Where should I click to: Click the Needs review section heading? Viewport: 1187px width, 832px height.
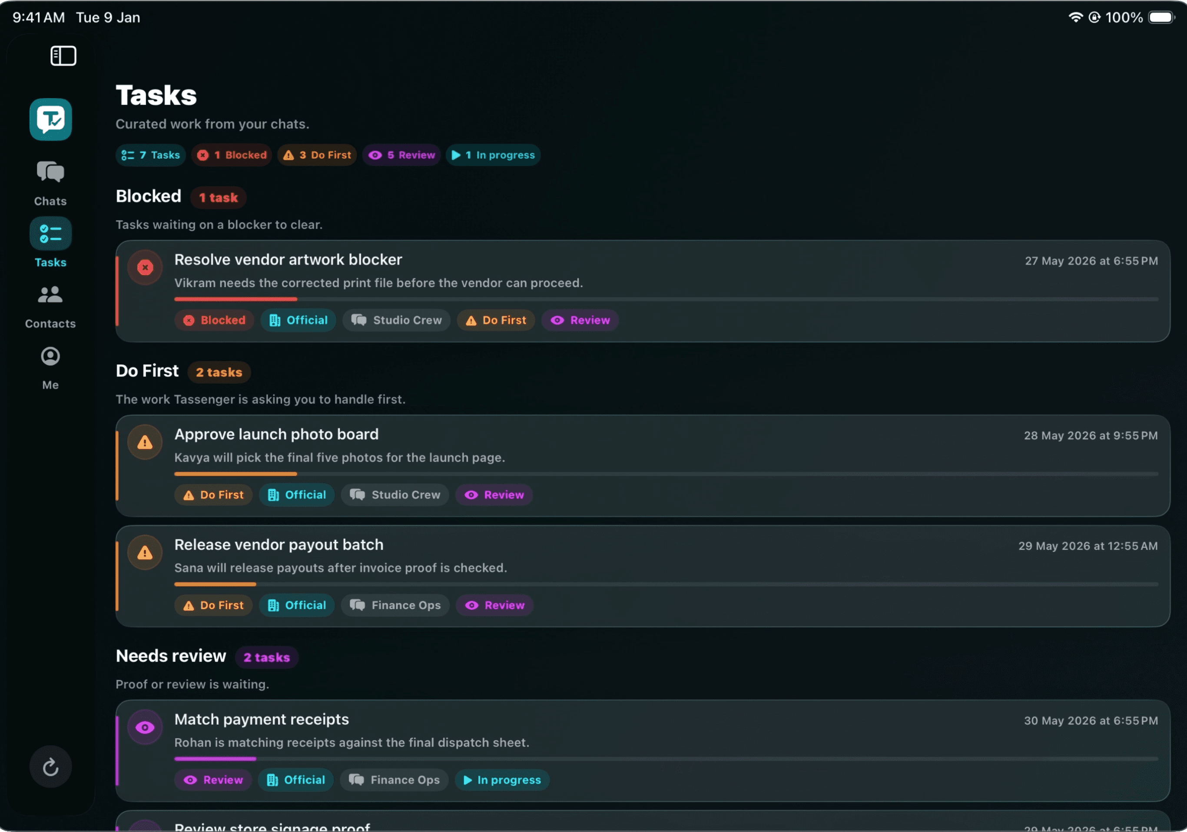171,656
